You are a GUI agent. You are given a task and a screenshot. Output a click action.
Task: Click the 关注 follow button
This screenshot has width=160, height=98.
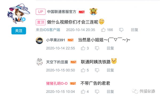click(x=19, y=31)
